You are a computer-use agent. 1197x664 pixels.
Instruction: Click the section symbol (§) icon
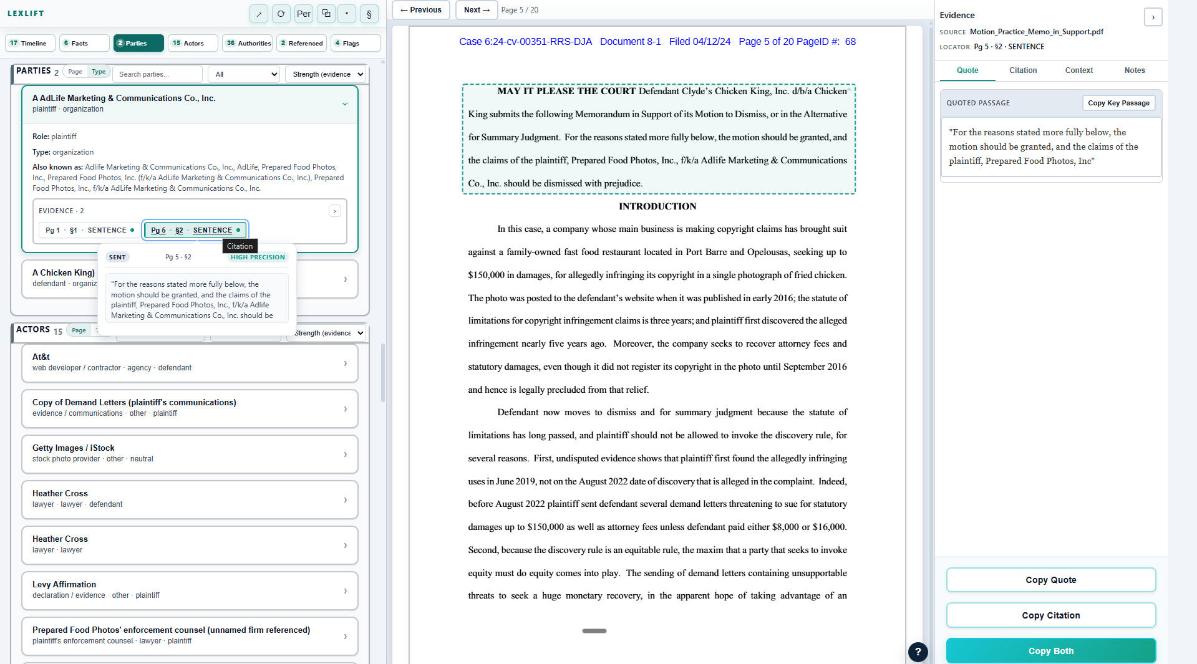point(369,14)
